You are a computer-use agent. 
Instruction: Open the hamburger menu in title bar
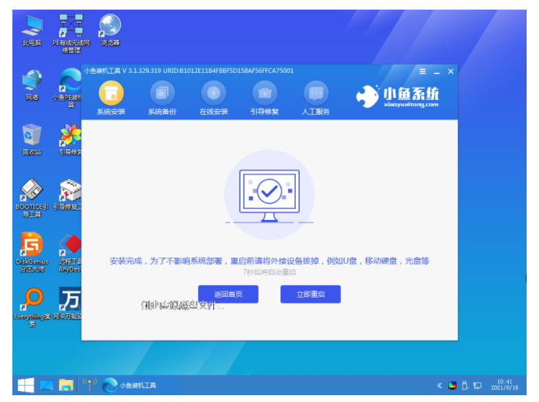point(422,71)
